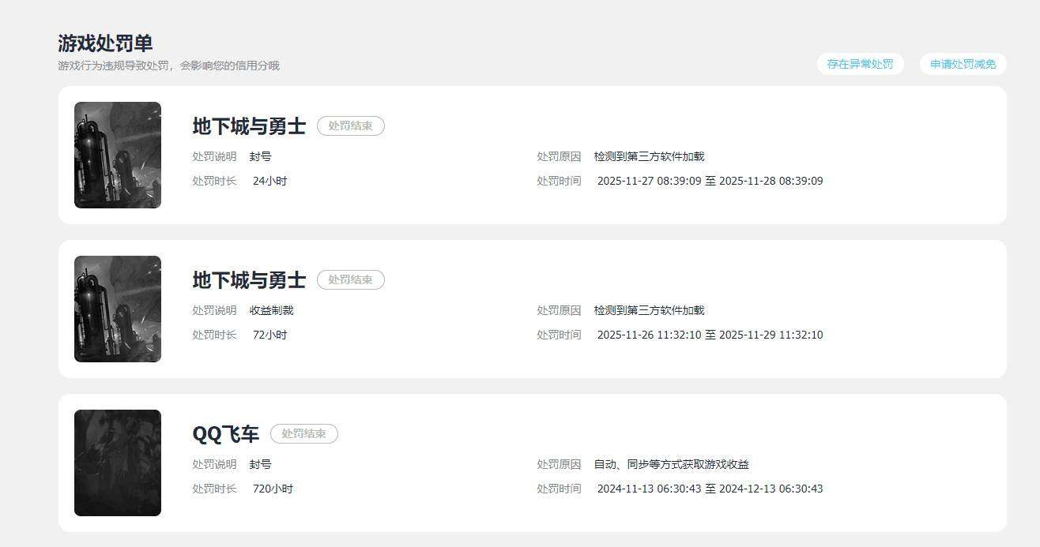Click the 自动、同步等方式获取游戏收益 penalty reason

[671, 464]
